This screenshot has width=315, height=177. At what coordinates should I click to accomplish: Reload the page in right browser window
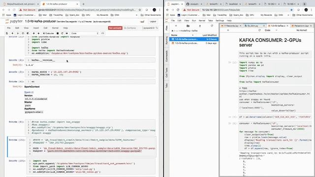pyautogui.click(x=178, y=10)
